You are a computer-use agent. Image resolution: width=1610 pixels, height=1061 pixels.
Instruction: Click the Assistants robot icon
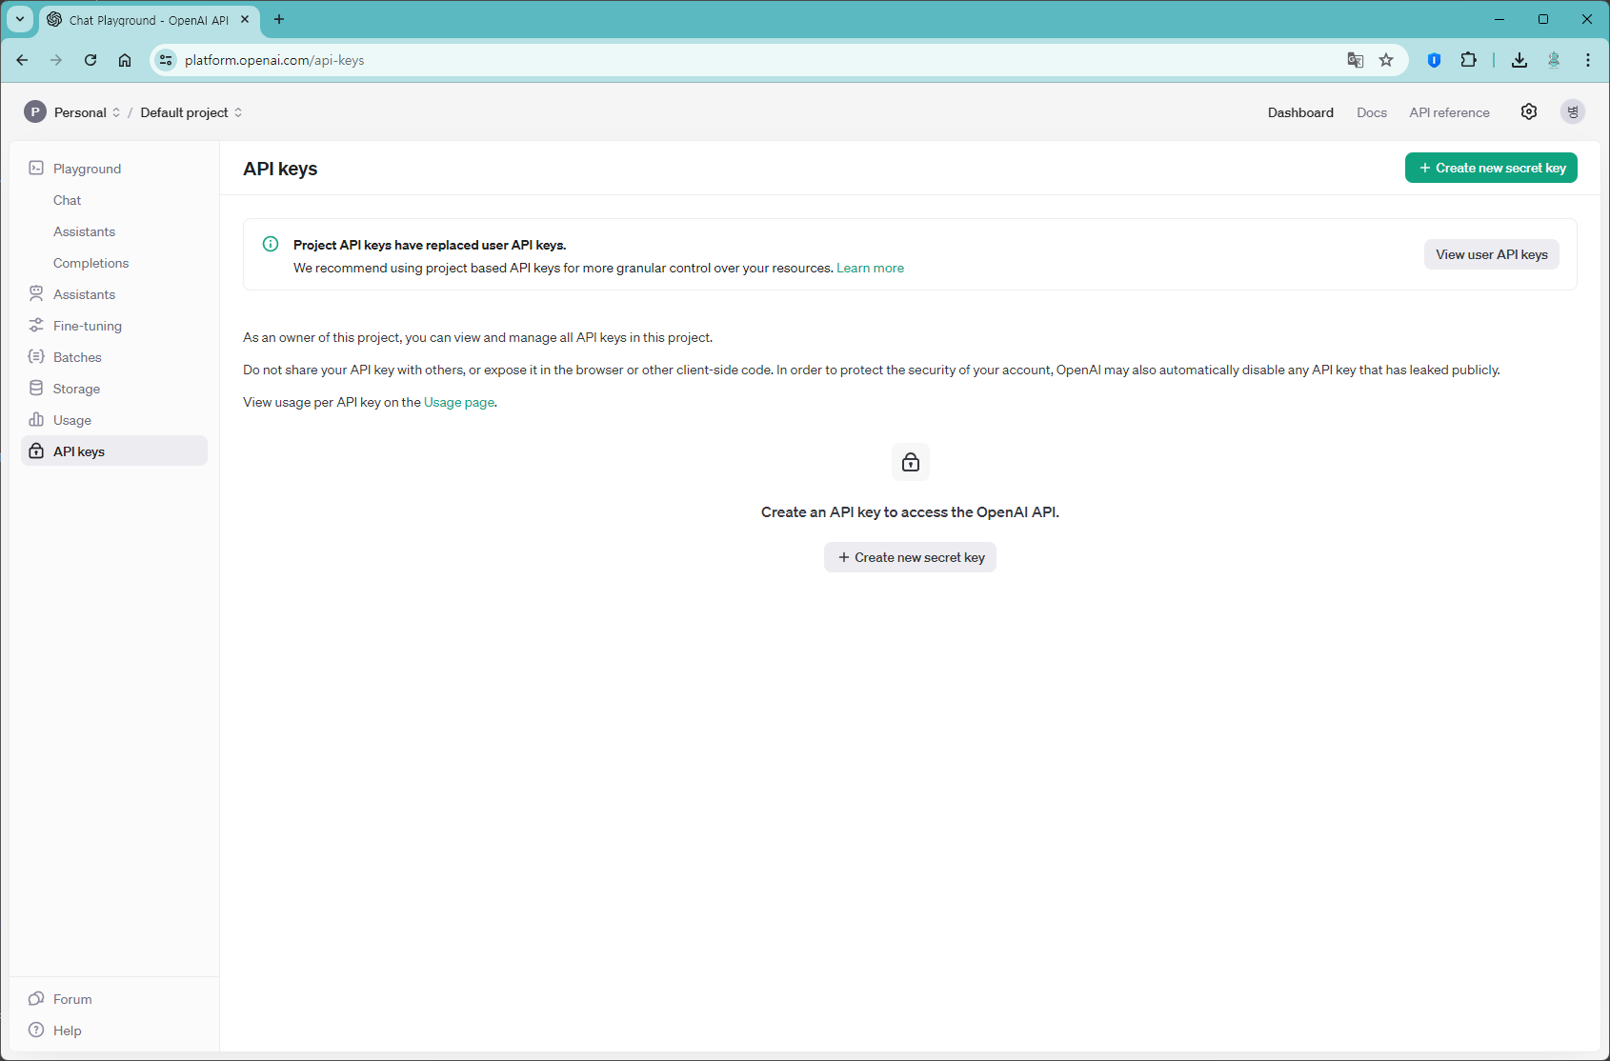tap(36, 293)
